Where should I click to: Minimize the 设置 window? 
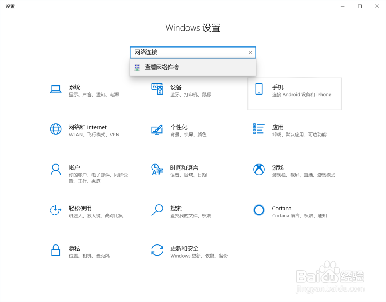343,7
